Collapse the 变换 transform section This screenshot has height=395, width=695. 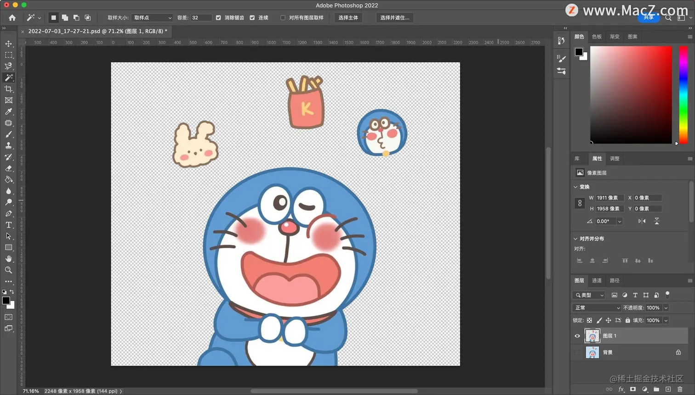(575, 187)
